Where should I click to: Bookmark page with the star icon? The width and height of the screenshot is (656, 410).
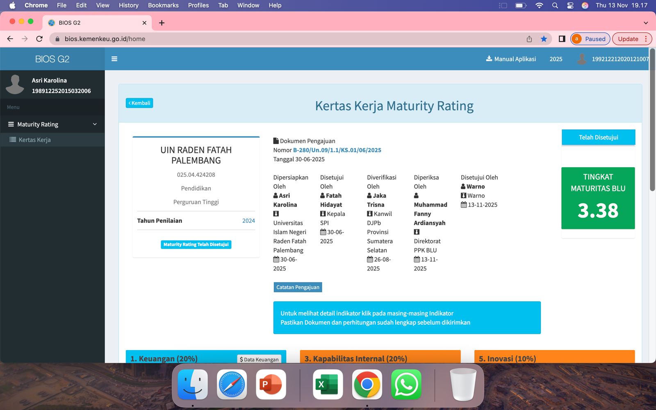coord(544,39)
